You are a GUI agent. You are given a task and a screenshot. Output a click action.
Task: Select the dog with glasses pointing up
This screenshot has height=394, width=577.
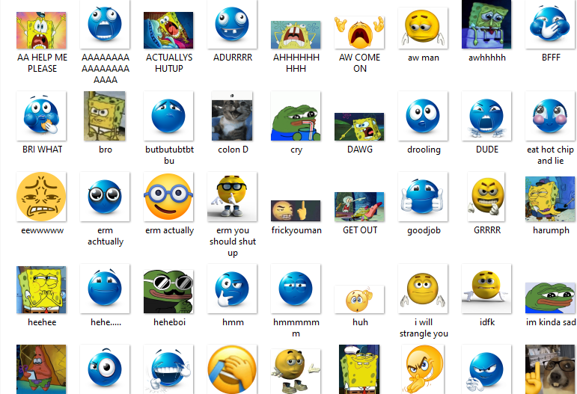pyautogui.click(x=550, y=369)
